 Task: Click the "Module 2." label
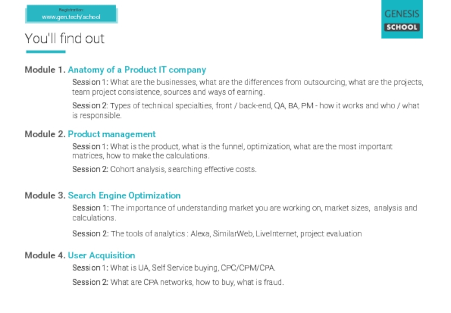pos(45,134)
